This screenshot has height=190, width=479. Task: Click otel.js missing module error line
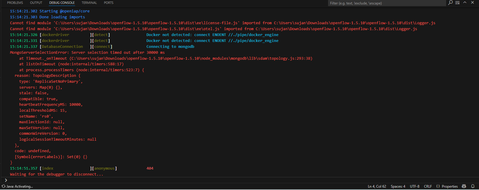(213, 29)
